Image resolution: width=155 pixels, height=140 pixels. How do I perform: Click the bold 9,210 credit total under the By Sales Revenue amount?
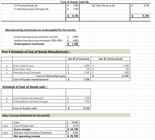[146, 16]
